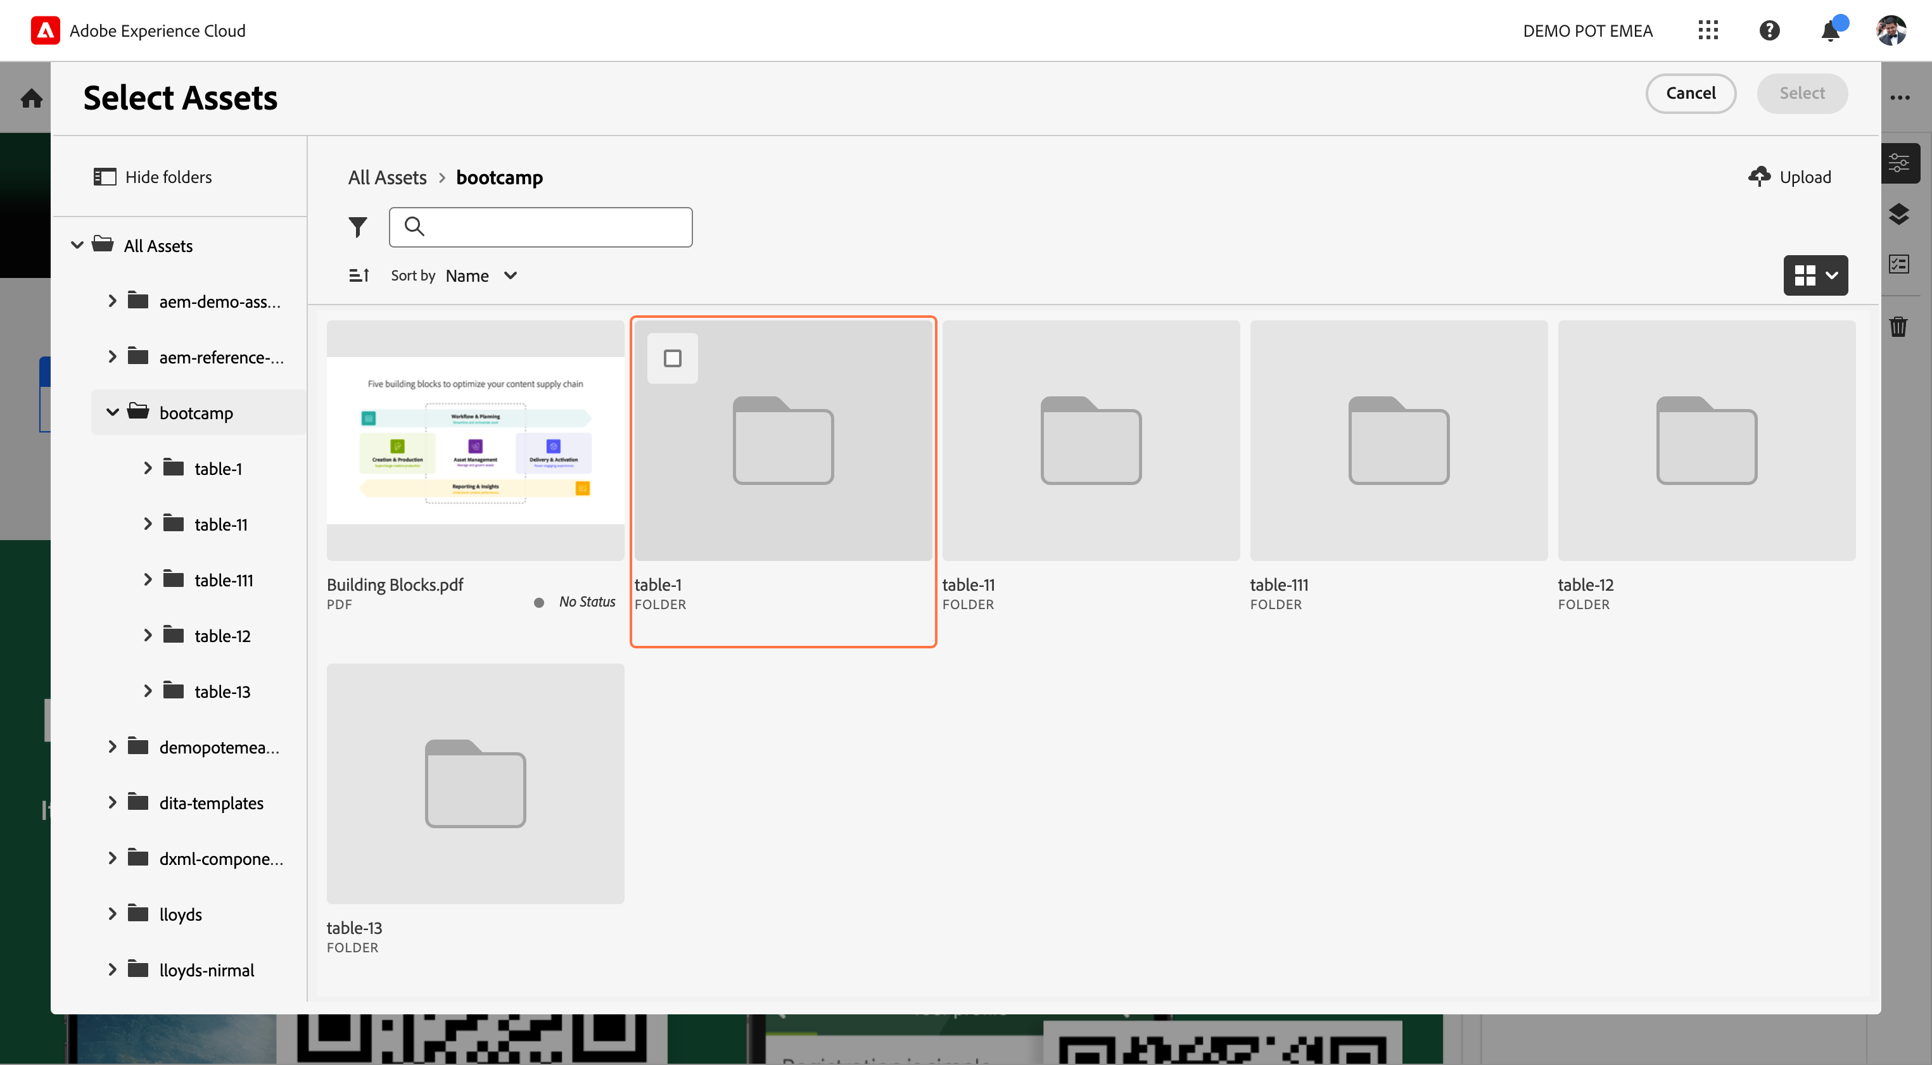
Task: Go to All Assets breadcrumb
Action: [387, 178]
